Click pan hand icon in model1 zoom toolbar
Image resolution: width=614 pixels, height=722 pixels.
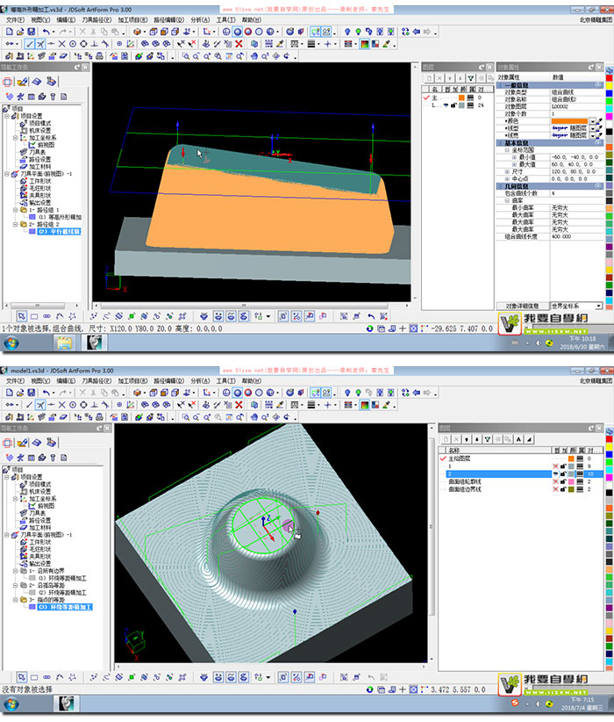(x=253, y=417)
